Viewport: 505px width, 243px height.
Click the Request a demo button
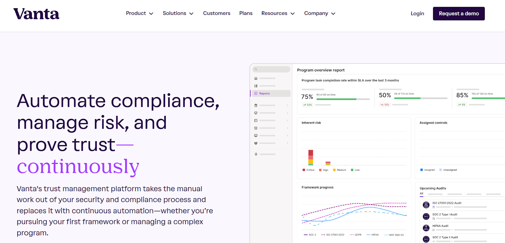459,14
